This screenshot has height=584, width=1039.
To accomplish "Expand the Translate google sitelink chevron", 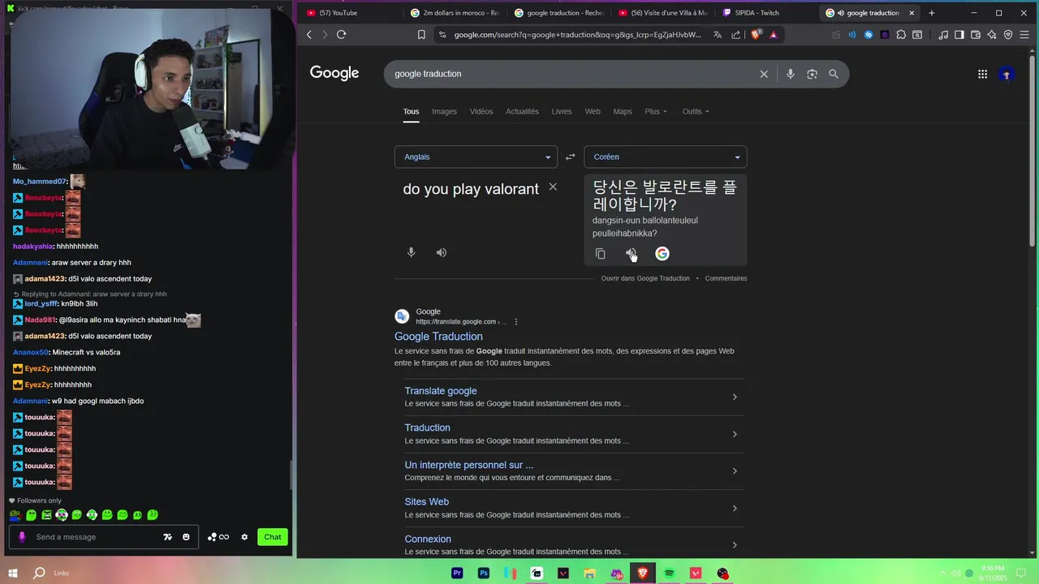I will point(735,397).
